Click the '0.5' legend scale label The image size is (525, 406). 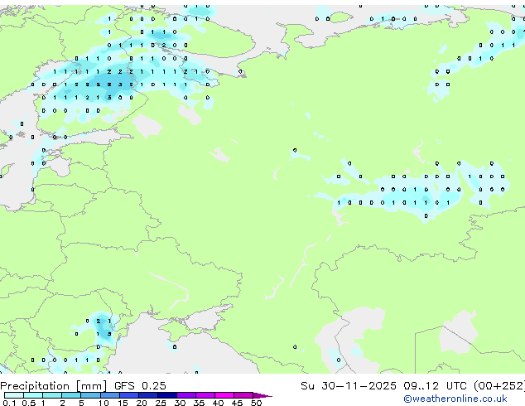coord(29,403)
